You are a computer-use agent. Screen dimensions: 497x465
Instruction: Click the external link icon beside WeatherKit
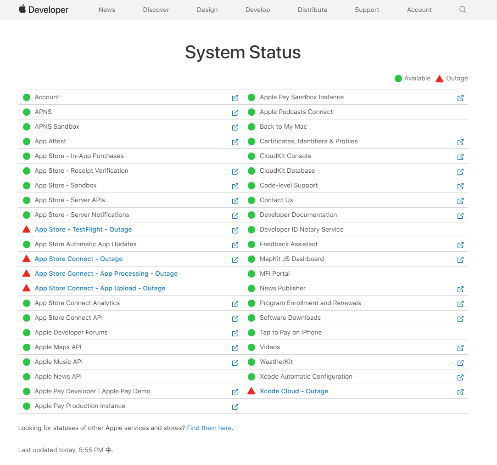click(460, 363)
